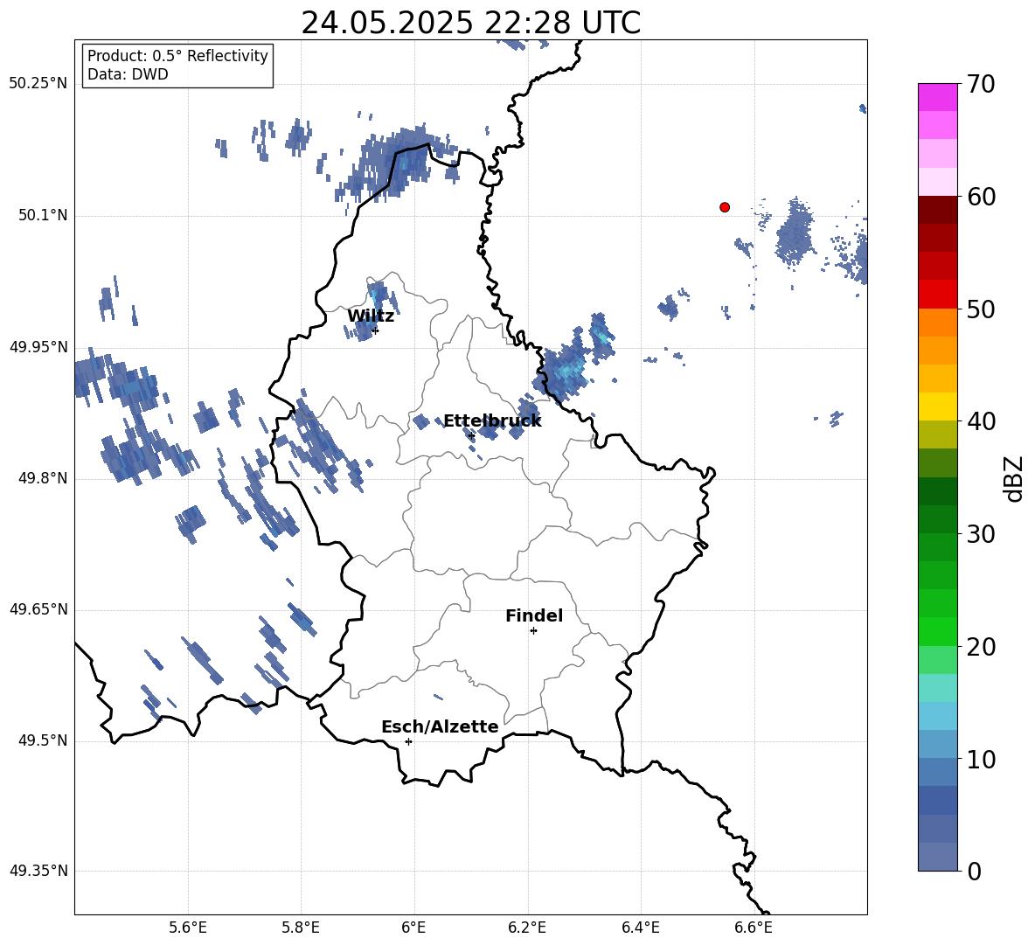1035x945 pixels.
Task: Click the colorbar label 70
Action: (982, 84)
